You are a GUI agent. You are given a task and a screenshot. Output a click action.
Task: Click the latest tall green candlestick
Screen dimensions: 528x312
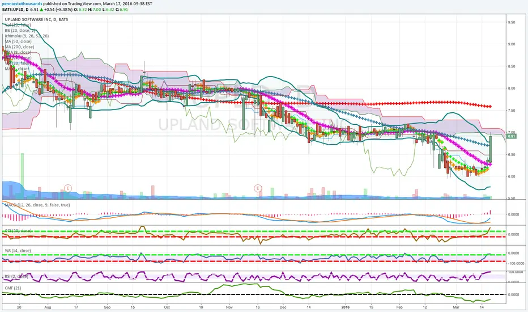(491, 149)
